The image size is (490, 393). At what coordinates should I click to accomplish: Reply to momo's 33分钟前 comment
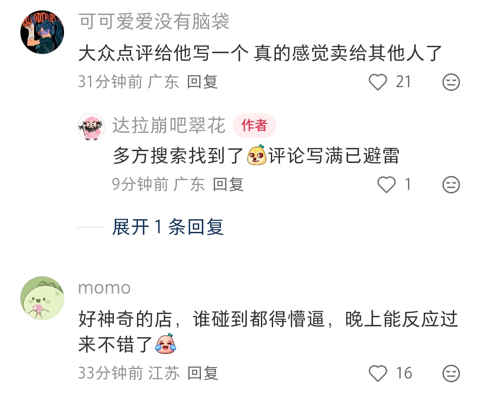tap(203, 373)
